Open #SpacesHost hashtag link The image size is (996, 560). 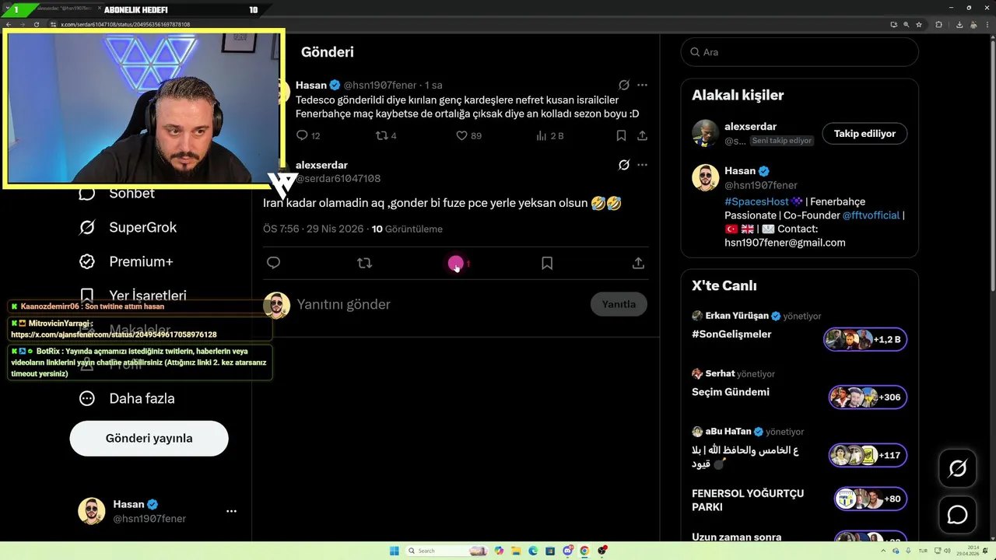pyautogui.click(x=756, y=201)
